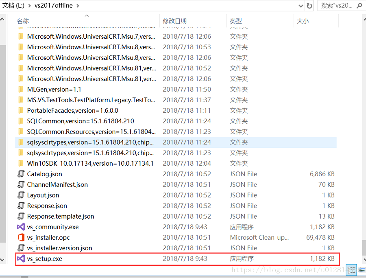Click the Response.template.json file icon
The image size is (366, 278).
pos(21,216)
